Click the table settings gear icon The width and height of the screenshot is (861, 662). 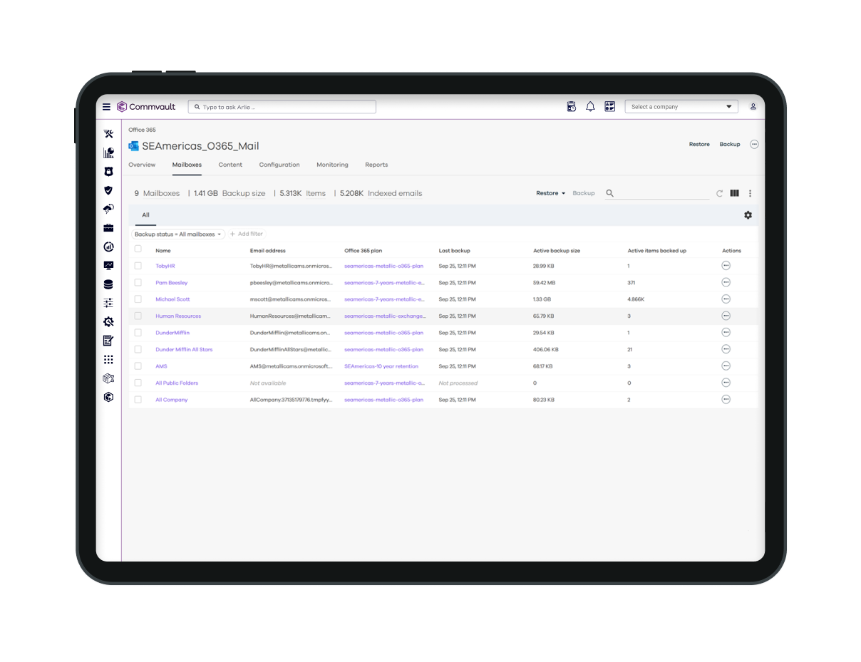tap(748, 215)
